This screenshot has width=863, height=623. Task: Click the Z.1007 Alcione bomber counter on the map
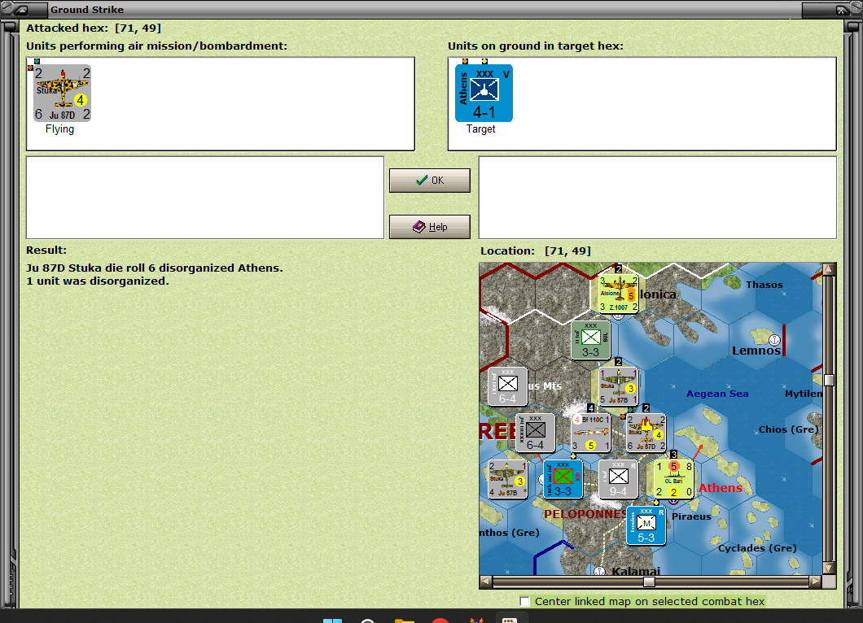click(x=618, y=294)
